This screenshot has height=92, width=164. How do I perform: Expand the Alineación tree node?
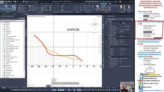[3, 33]
